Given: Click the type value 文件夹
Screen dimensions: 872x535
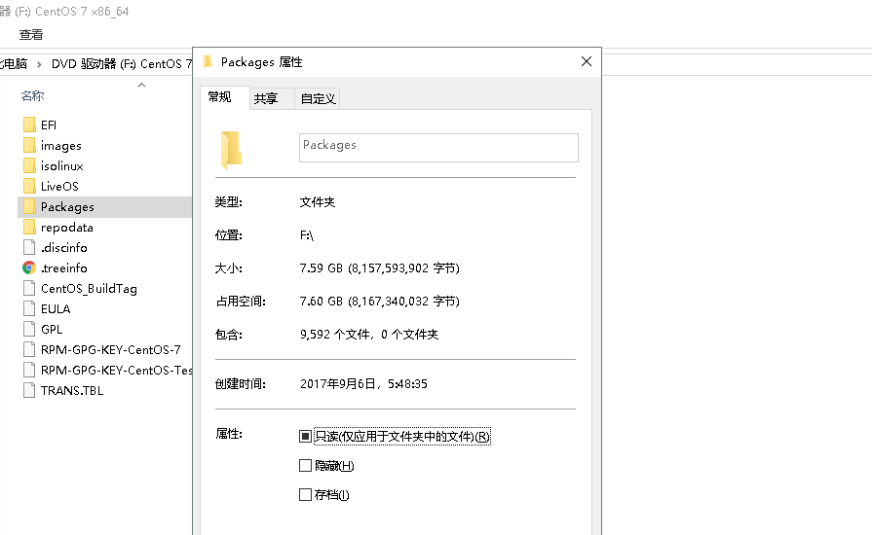Looking at the screenshot, I should point(318,202).
